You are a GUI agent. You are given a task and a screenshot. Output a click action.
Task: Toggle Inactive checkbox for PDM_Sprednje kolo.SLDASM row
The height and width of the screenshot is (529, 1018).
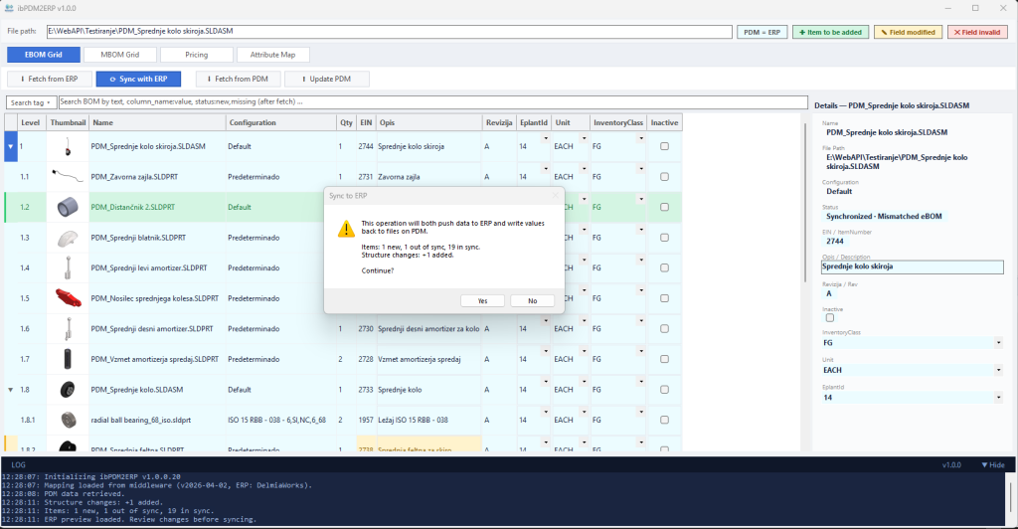click(x=664, y=390)
